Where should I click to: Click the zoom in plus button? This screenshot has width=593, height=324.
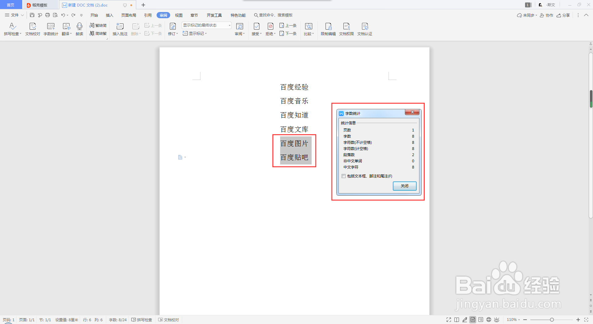(578, 320)
